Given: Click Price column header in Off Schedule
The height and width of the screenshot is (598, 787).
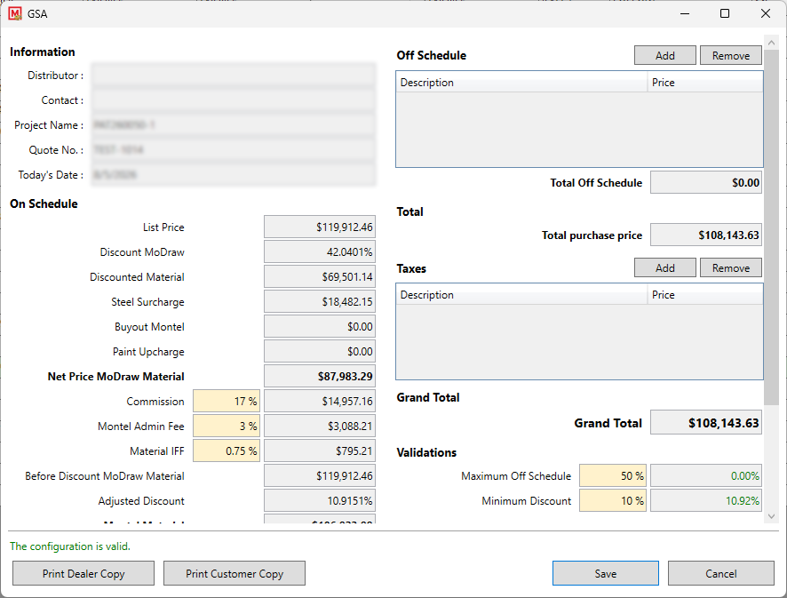Looking at the screenshot, I should click(705, 83).
